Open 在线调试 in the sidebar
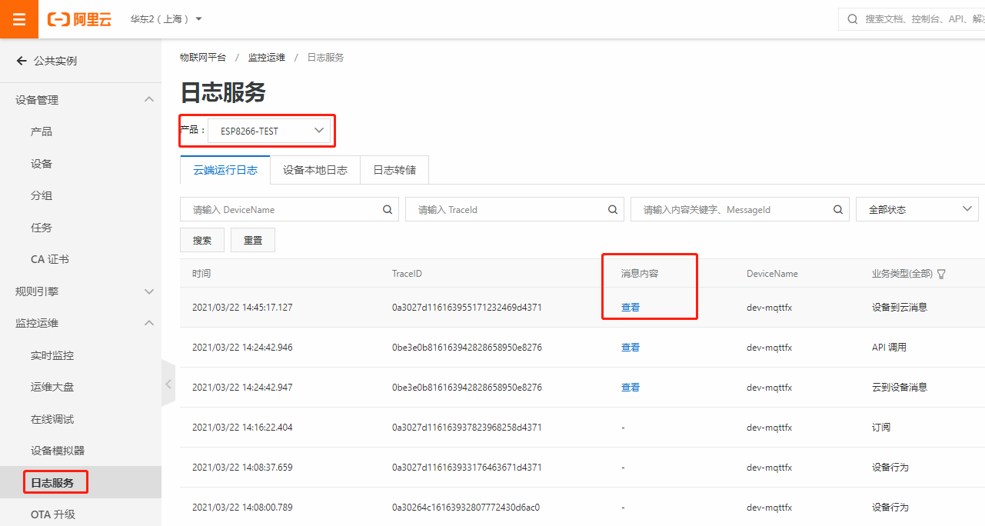The image size is (985, 526). 52,419
